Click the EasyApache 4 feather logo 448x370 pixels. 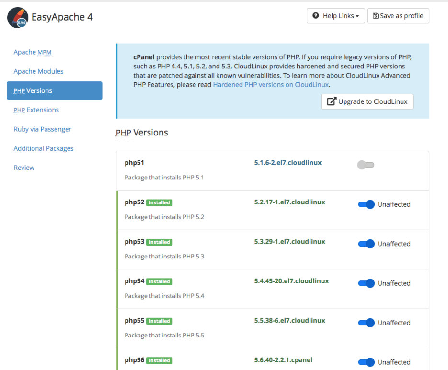[x=18, y=18]
